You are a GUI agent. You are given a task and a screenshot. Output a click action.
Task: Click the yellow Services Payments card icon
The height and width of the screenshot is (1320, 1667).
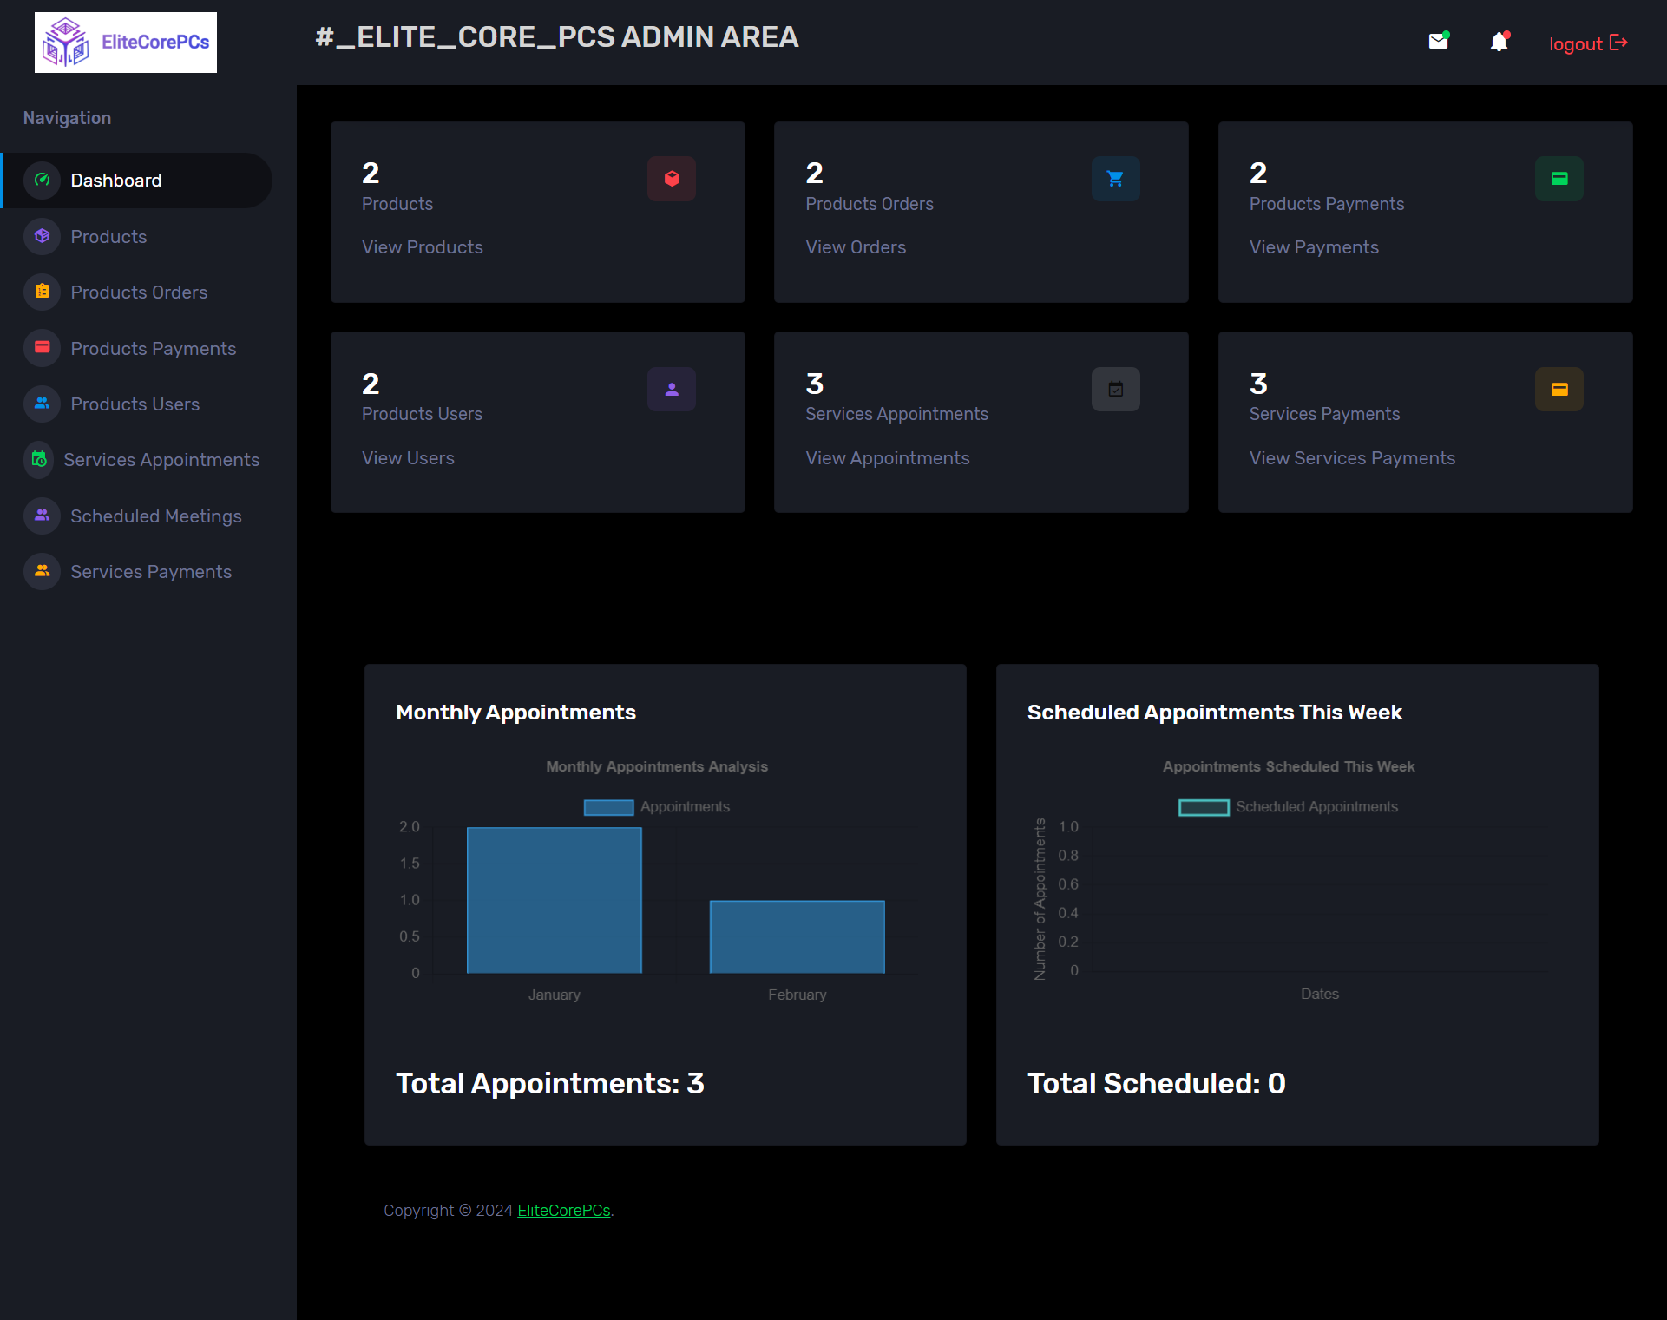coord(1559,390)
